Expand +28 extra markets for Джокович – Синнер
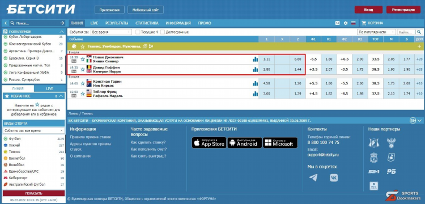 coord(419,59)
